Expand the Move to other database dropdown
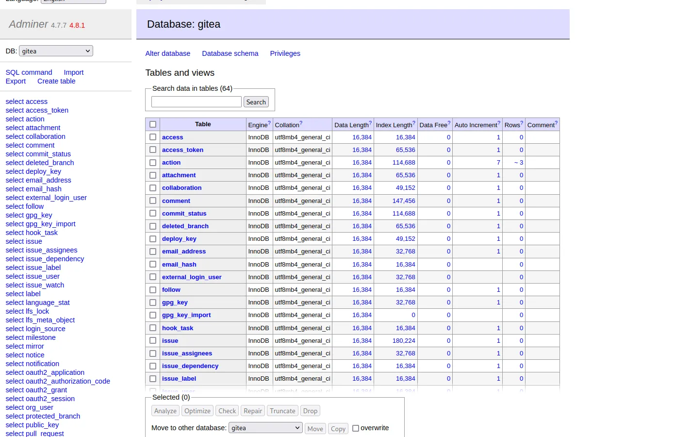The width and height of the screenshot is (674, 437). coord(265,428)
